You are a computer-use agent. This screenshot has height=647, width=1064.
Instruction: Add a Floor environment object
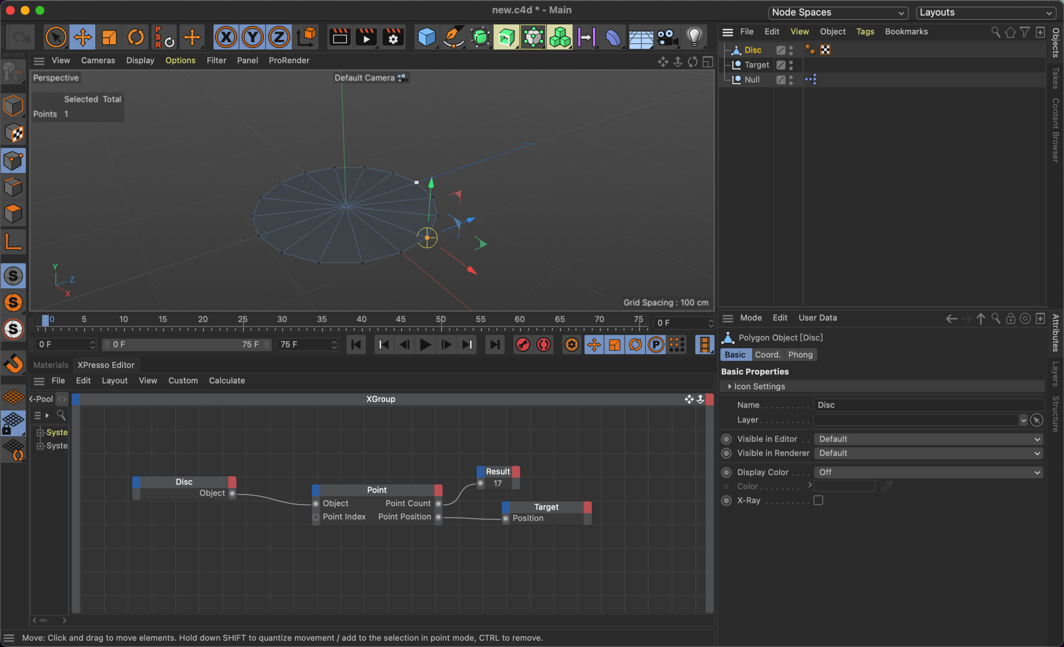point(640,37)
